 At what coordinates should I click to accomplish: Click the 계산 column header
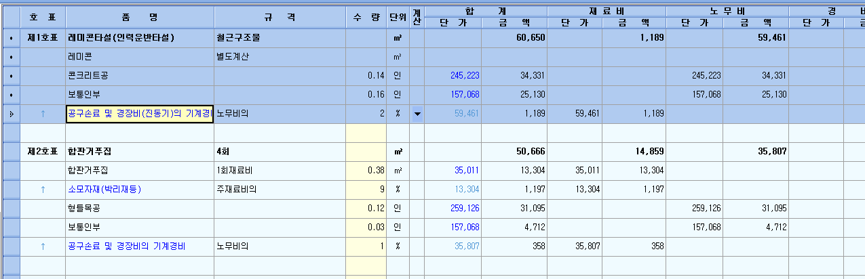pyautogui.click(x=417, y=18)
